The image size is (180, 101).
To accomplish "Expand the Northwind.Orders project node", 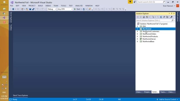I will 138,34.
